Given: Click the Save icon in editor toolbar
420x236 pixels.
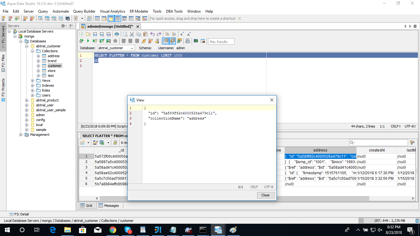Looking at the screenshot, I should point(95,34).
